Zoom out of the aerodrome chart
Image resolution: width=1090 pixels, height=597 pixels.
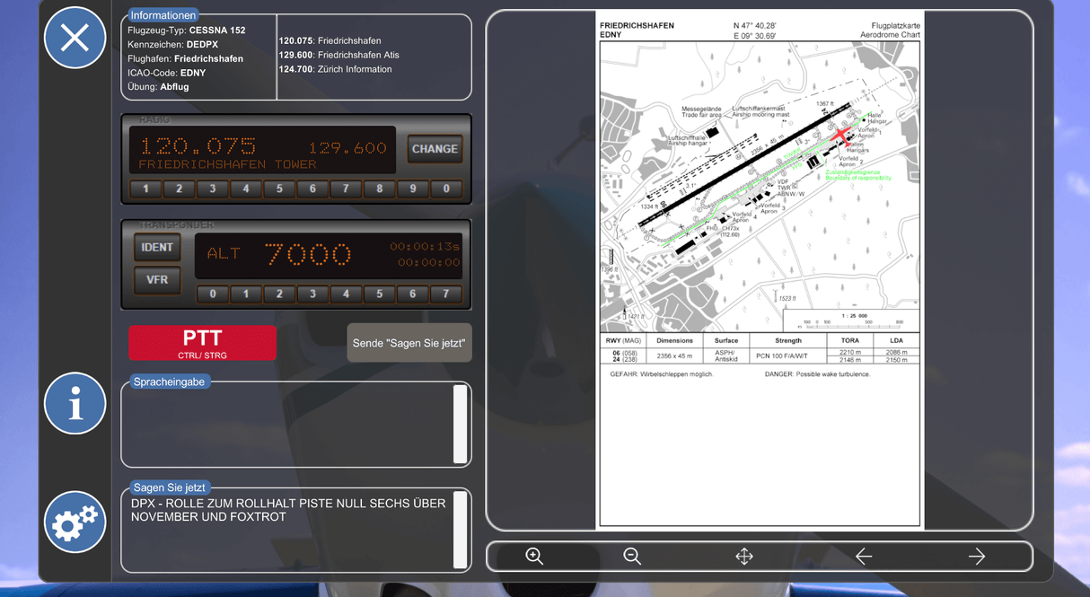tap(632, 557)
